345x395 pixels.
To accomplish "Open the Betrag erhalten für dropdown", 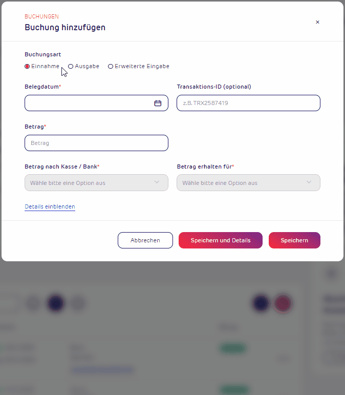I will click(248, 182).
